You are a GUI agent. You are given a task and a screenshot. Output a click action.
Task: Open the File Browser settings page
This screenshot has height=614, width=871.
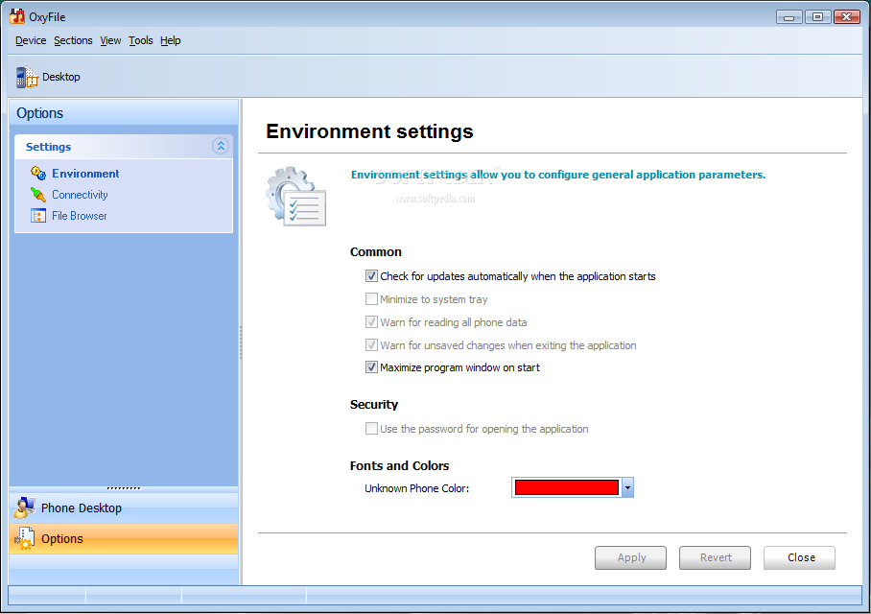80,216
